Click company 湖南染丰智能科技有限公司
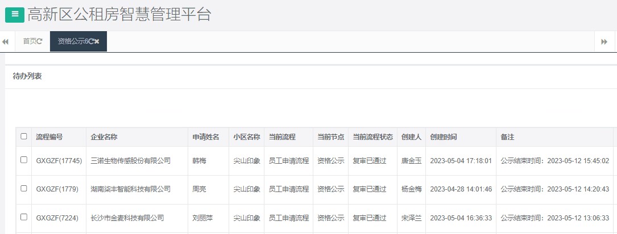Screen dimensions: 617x234 point(131,189)
